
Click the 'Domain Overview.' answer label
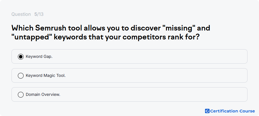coord(43,94)
